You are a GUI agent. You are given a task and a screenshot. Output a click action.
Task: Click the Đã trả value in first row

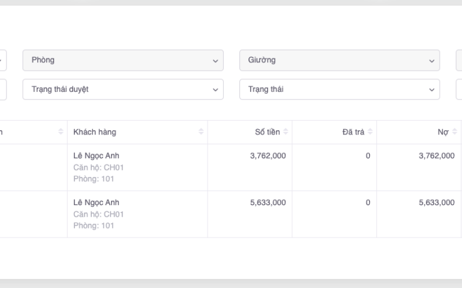pos(367,156)
